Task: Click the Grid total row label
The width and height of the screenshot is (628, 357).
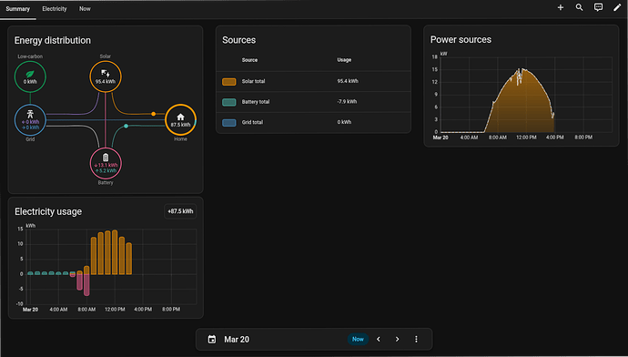Action: (252, 122)
